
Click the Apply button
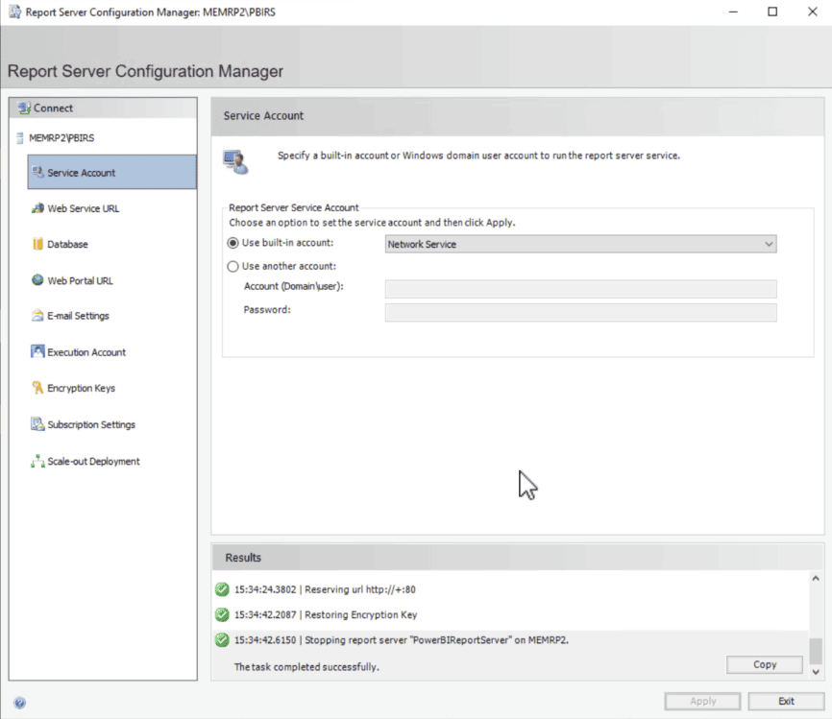click(x=702, y=701)
